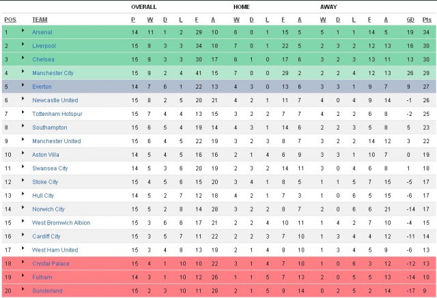Click the AWAY section heading
This screenshot has width=437, height=298.
point(329,7)
